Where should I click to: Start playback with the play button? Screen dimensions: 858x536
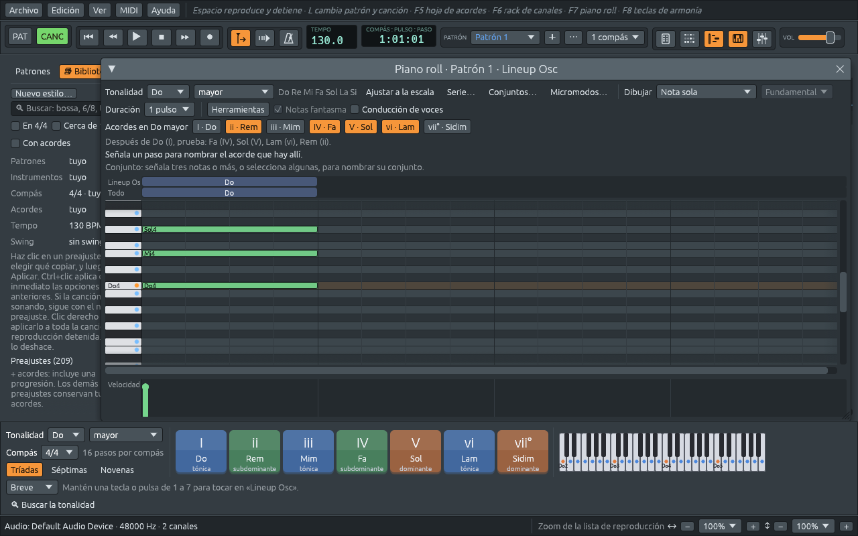click(x=137, y=37)
